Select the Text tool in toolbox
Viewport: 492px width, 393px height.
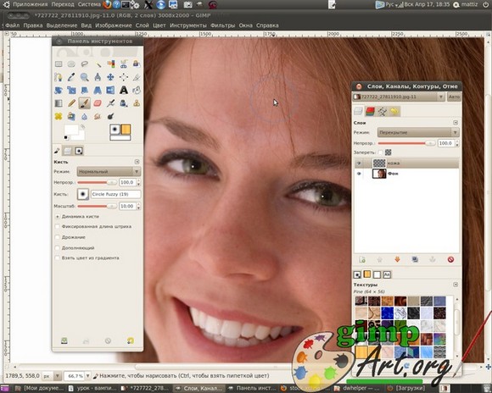(x=124, y=91)
